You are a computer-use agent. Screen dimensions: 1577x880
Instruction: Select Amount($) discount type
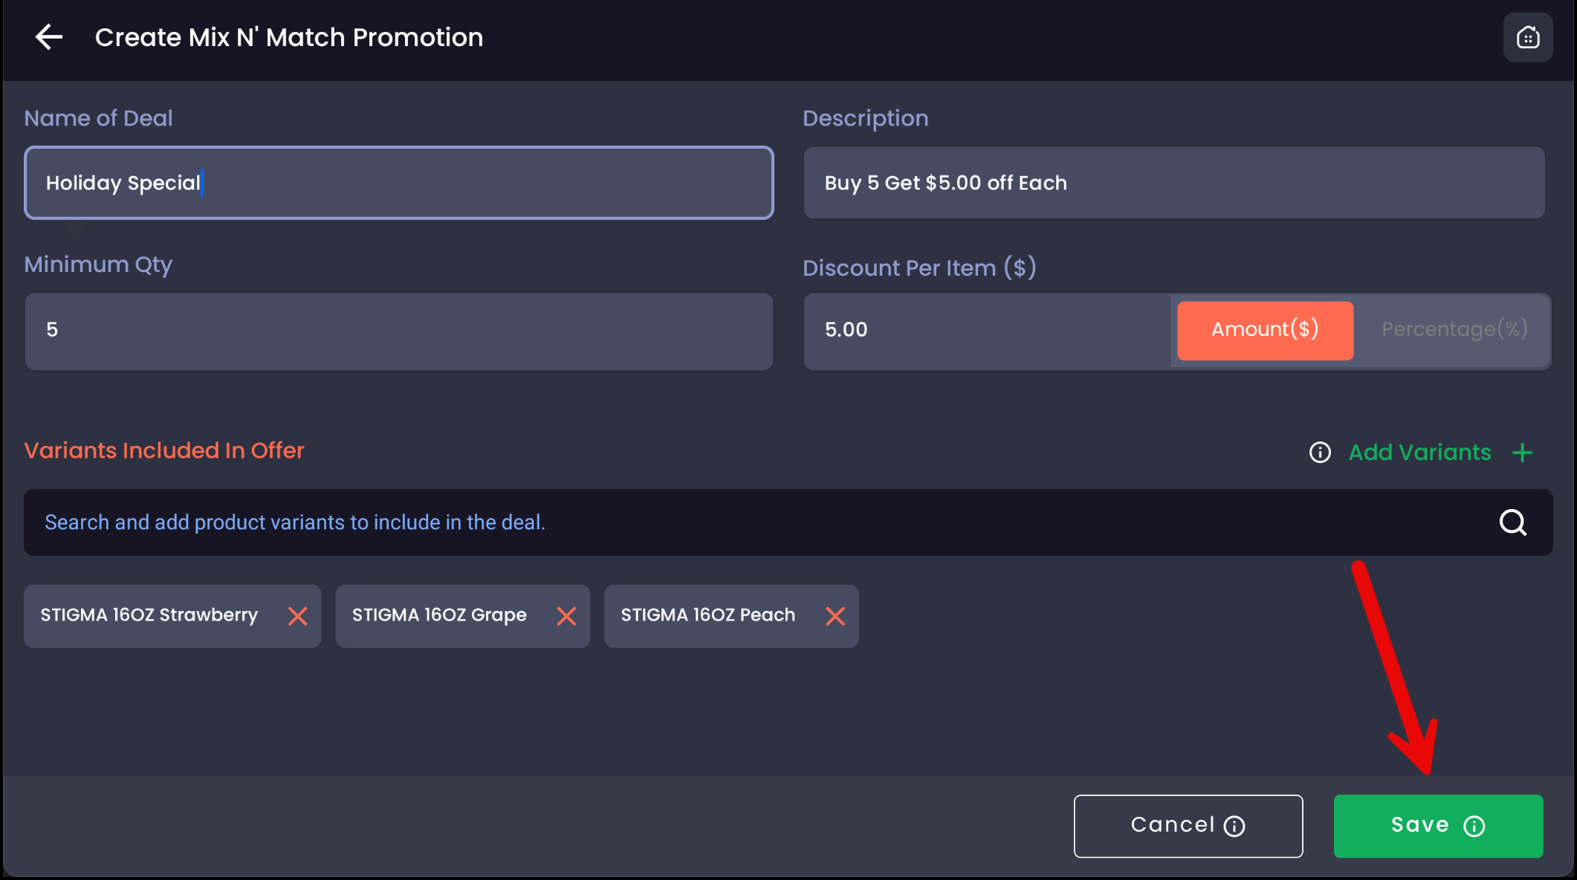[x=1265, y=330]
